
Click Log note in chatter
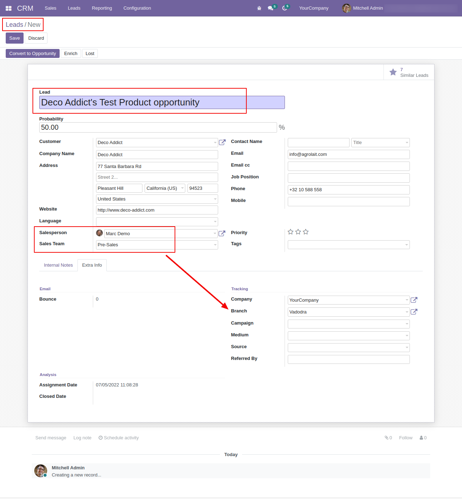coord(82,438)
